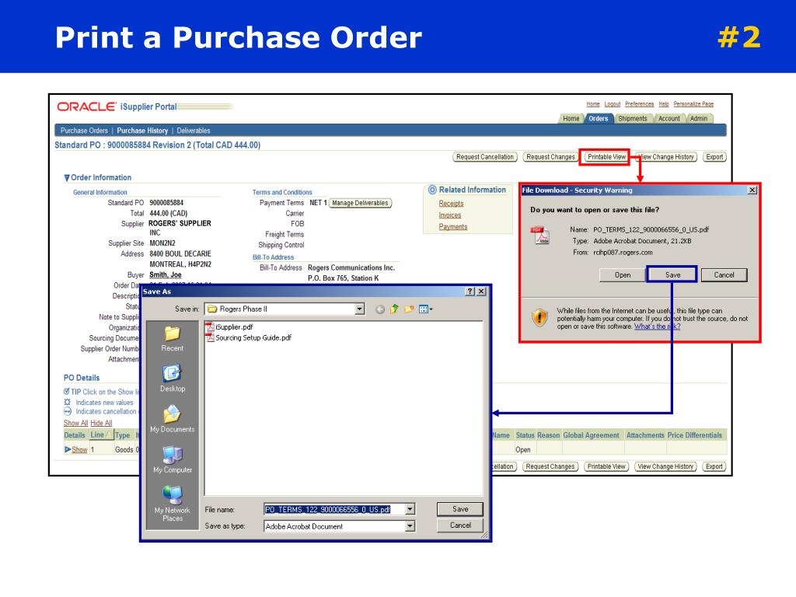Open the Deliverables subtab
Image resolution: width=796 pixels, height=597 pixels.
tap(194, 131)
